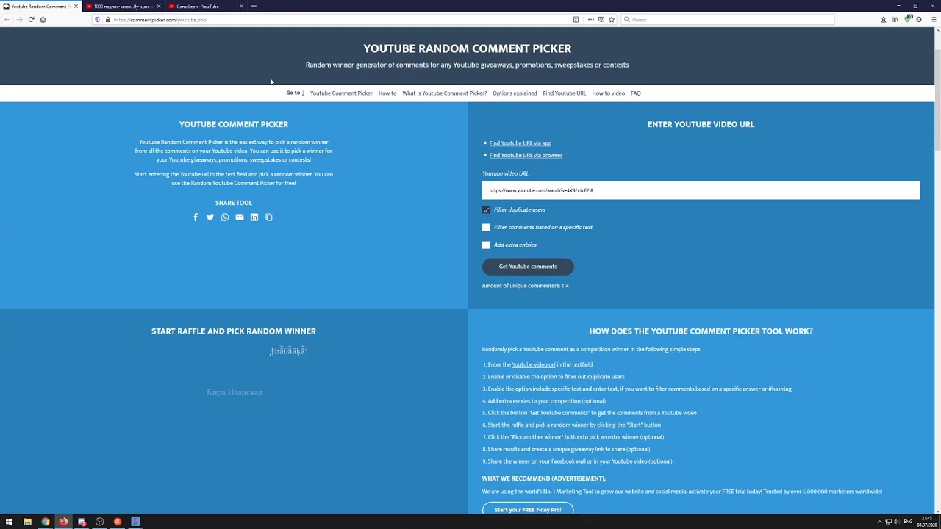Viewport: 941px width, 529px height.
Task: Open Chrome from the taskbar
Action: coord(46,522)
